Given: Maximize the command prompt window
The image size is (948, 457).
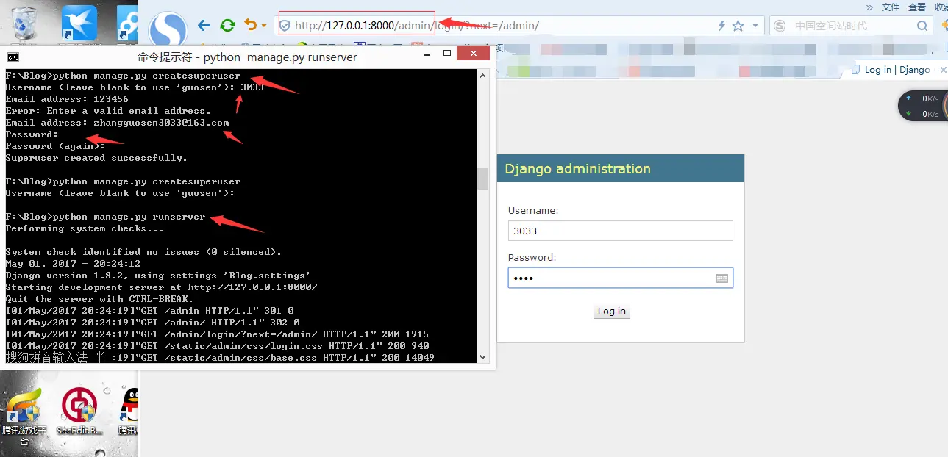Looking at the screenshot, I should click(446, 54).
